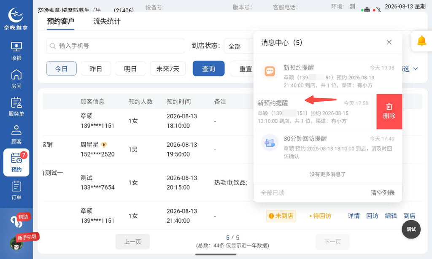
Task: Select customer 周星星 in the table
Action: tap(89, 145)
